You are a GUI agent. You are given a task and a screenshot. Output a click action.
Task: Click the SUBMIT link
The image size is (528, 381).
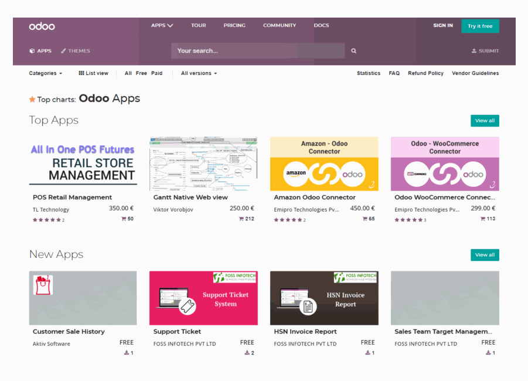(485, 51)
